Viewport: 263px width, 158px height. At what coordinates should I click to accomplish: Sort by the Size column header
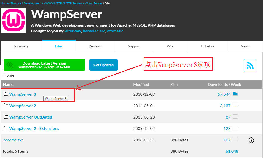click(x=174, y=85)
